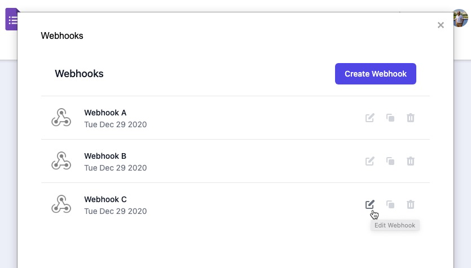Select the Webhook A name
471x268 pixels.
pos(105,113)
